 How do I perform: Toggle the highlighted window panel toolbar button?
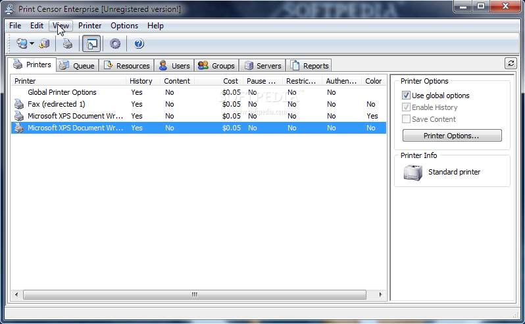click(x=91, y=44)
